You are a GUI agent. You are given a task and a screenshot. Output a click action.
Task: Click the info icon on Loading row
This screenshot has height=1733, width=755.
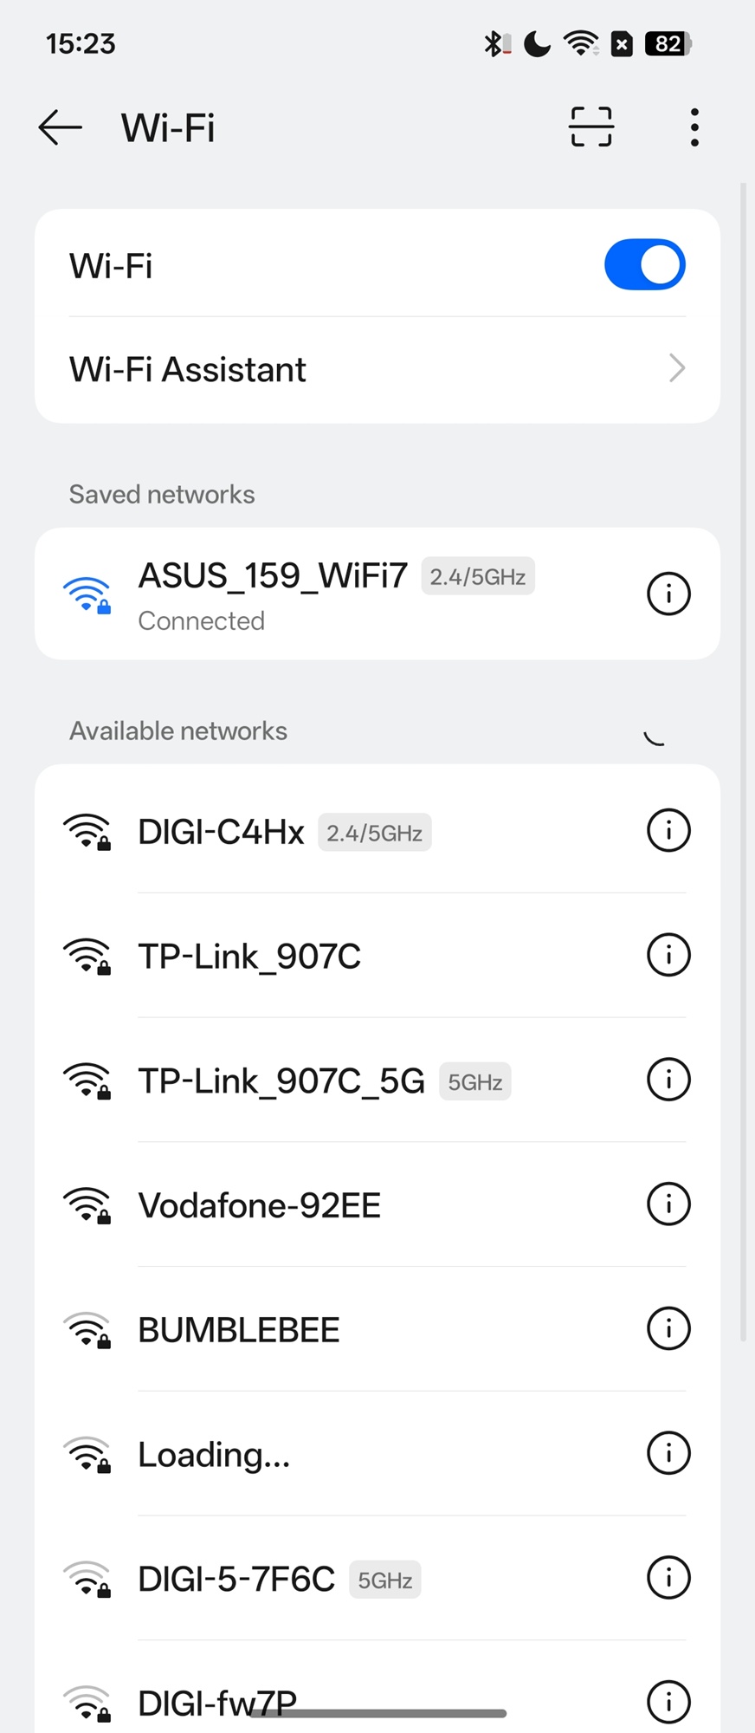(668, 1453)
